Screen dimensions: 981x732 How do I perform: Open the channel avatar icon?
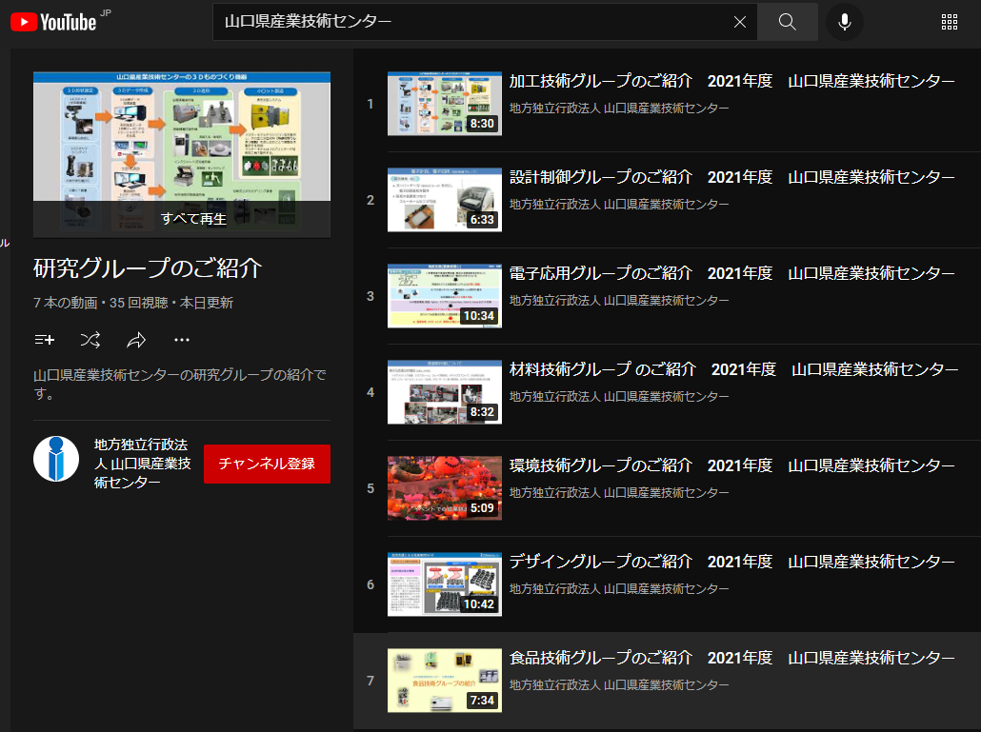coord(55,464)
